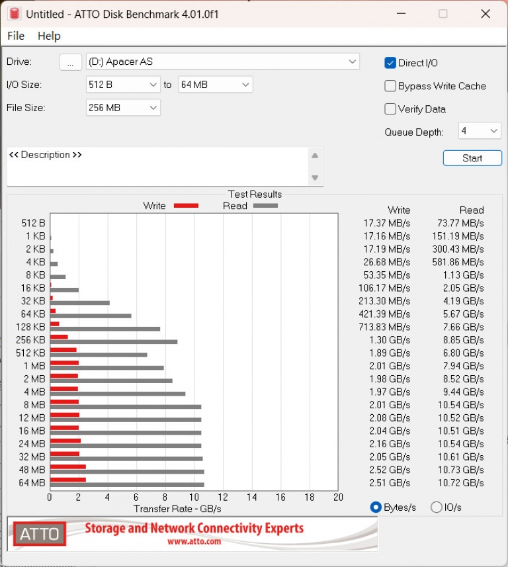
Task: Open the I/O Size maximum dropdown (64 MB)
Action: click(216, 85)
